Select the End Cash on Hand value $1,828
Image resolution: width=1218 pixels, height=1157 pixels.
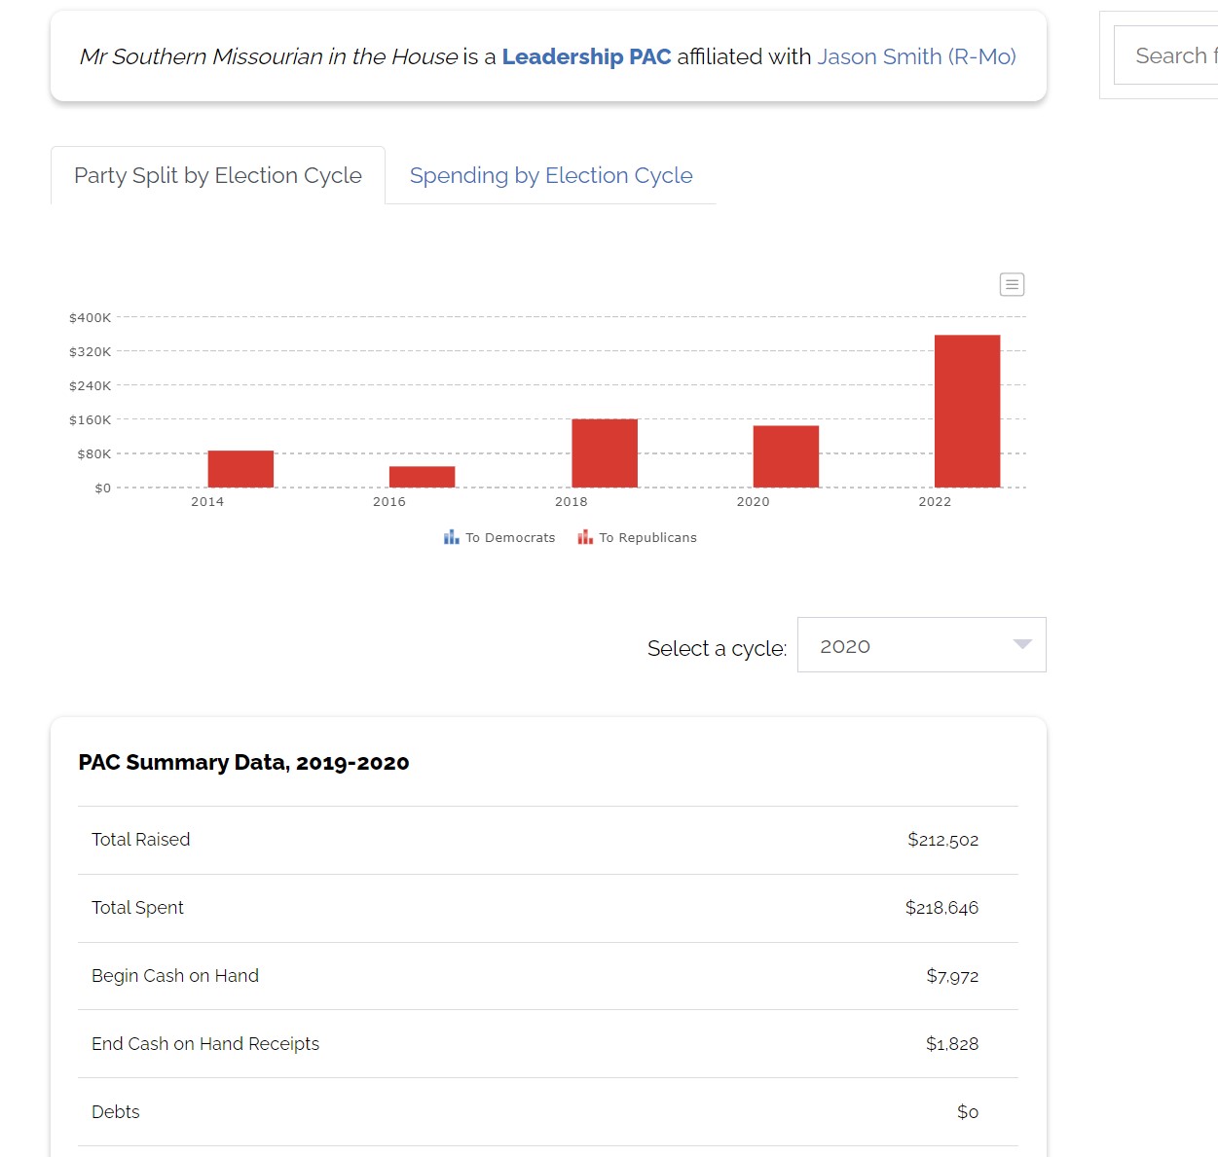coord(952,1044)
